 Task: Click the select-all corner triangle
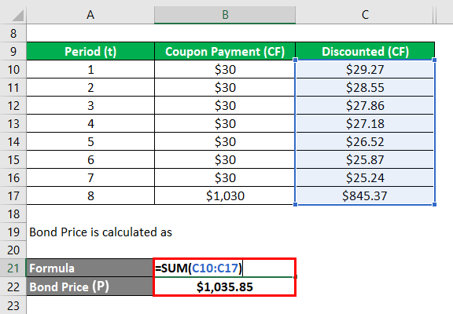pyautogui.click(x=18, y=15)
